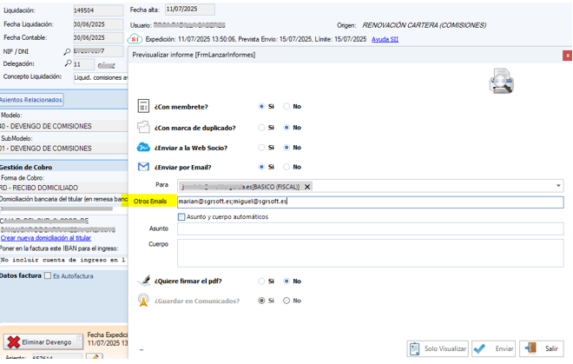Click the magnifier icon next to NIF / DNI
573x364 pixels.
click(x=67, y=52)
